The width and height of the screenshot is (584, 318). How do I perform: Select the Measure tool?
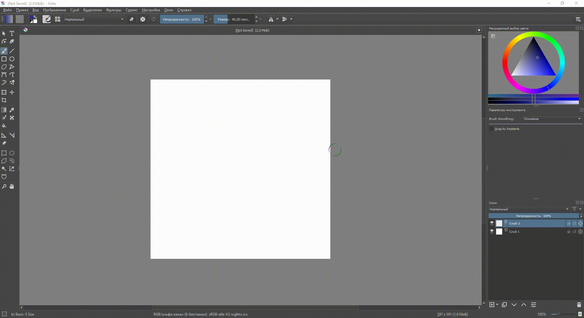[x=4, y=135]
